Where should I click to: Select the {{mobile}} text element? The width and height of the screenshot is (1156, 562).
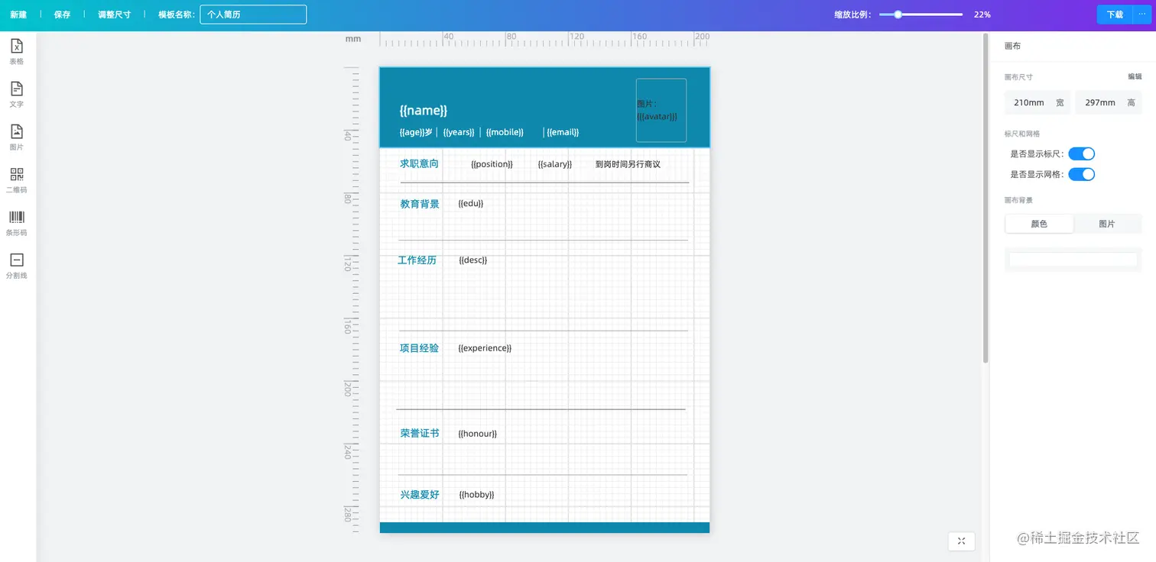(x=505, y=132)
